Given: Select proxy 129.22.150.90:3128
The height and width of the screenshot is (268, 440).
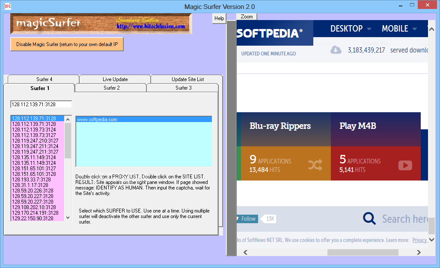Looking at the screenshot, I should click(x=38, y=218).
